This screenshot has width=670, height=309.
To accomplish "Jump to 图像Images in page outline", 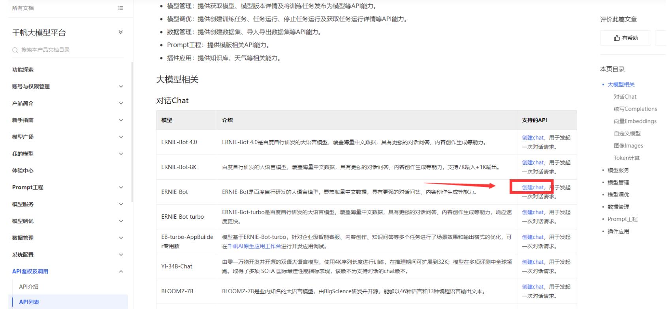I will pos(628,146).
